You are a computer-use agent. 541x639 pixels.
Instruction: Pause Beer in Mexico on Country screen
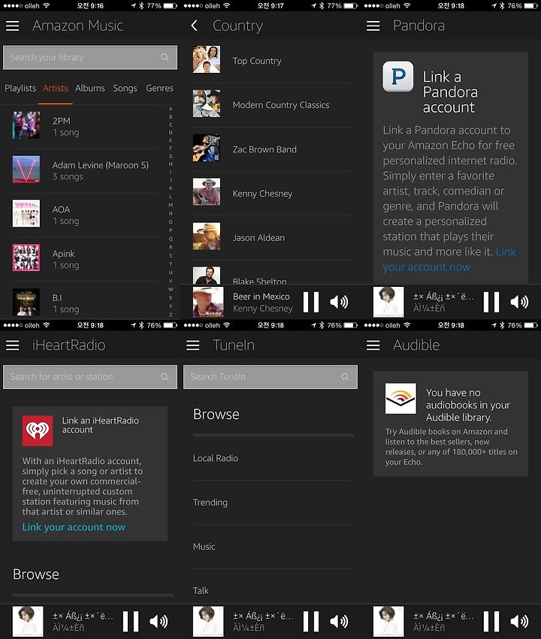pyautogui.click(x=311, y=302)
